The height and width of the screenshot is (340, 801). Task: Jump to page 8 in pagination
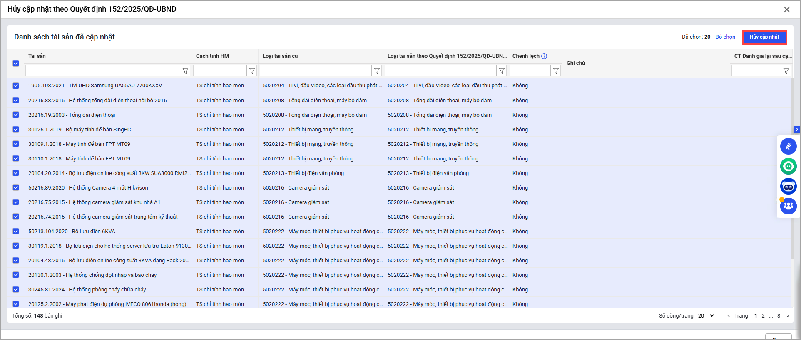[779, 316]
